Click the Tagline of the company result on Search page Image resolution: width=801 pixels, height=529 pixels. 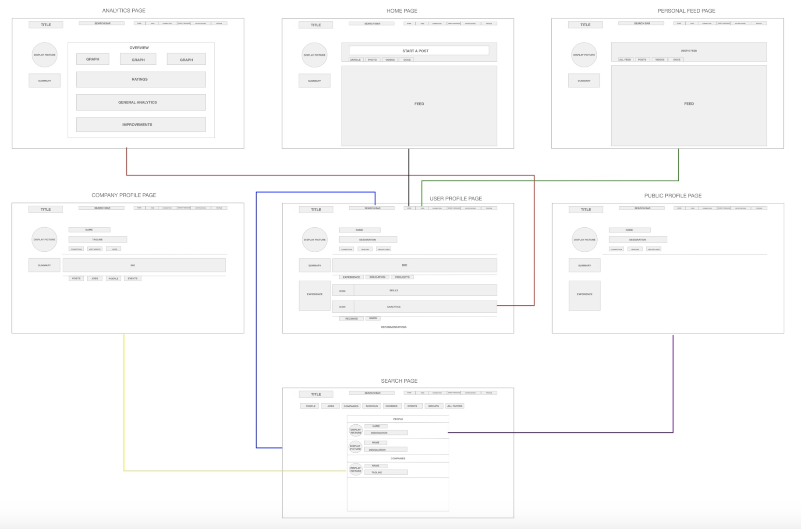(386, 473)
